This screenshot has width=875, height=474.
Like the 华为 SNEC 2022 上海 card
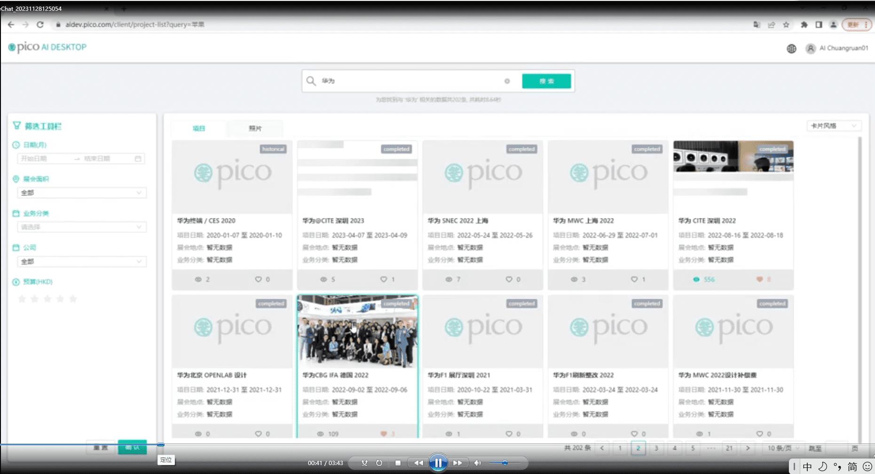click(509, 280)
